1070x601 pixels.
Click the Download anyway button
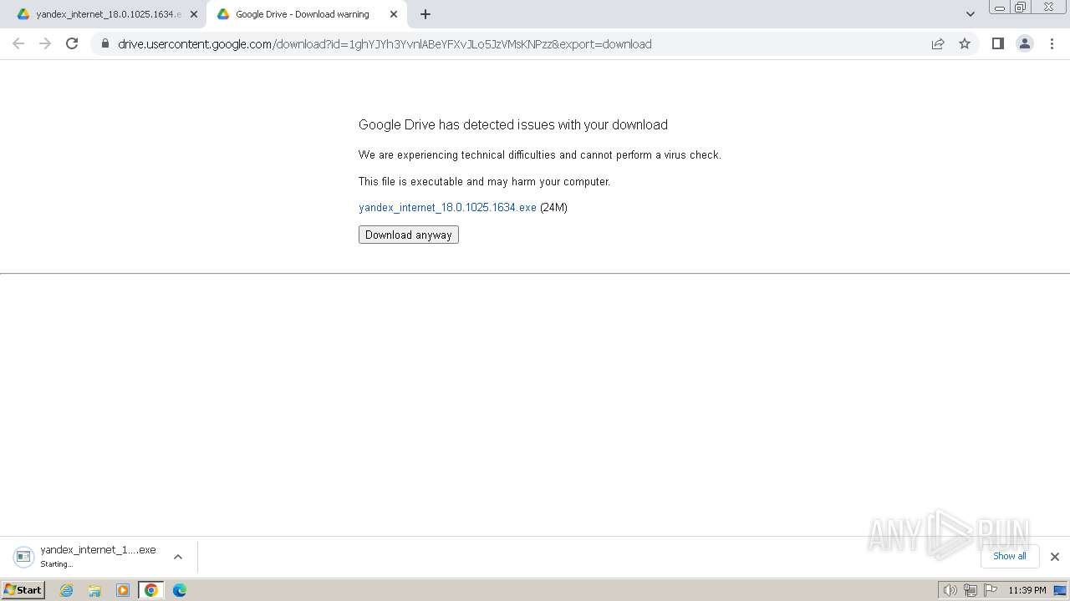[x=409, y=235]
